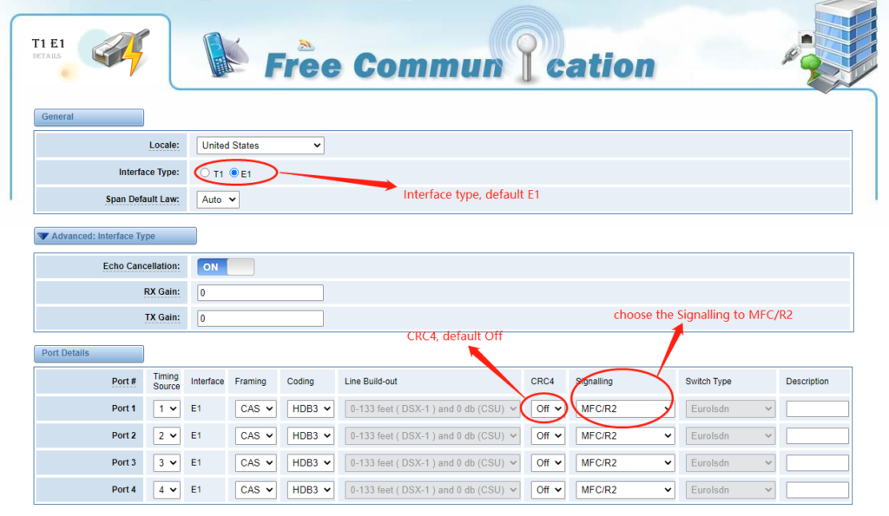
Task: Click the Port Details section header
Action: (88, 353)
